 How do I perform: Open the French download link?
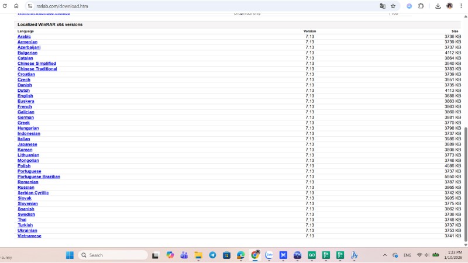25,107
